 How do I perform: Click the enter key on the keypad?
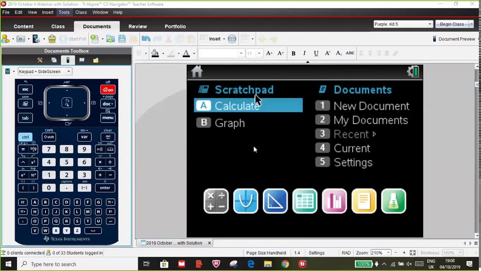[105, 188]
